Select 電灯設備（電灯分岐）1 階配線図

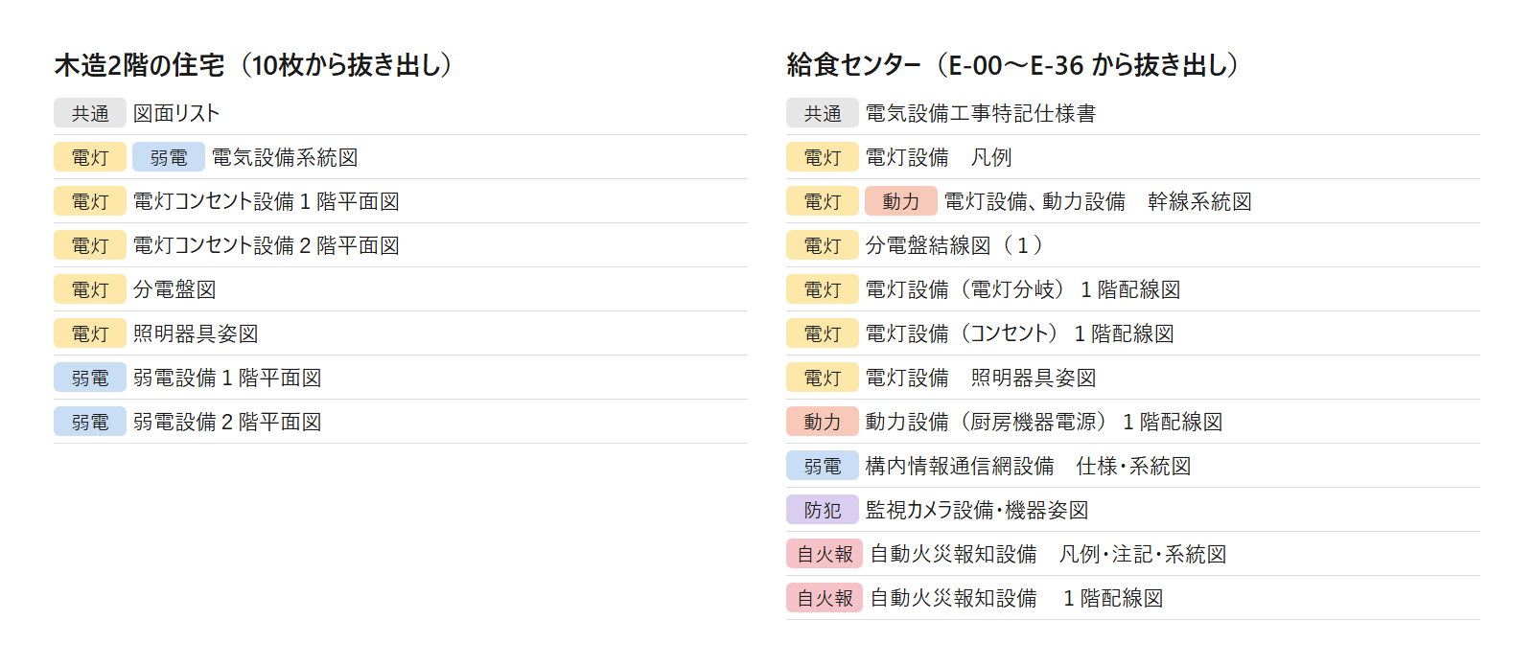(1023, 289)
